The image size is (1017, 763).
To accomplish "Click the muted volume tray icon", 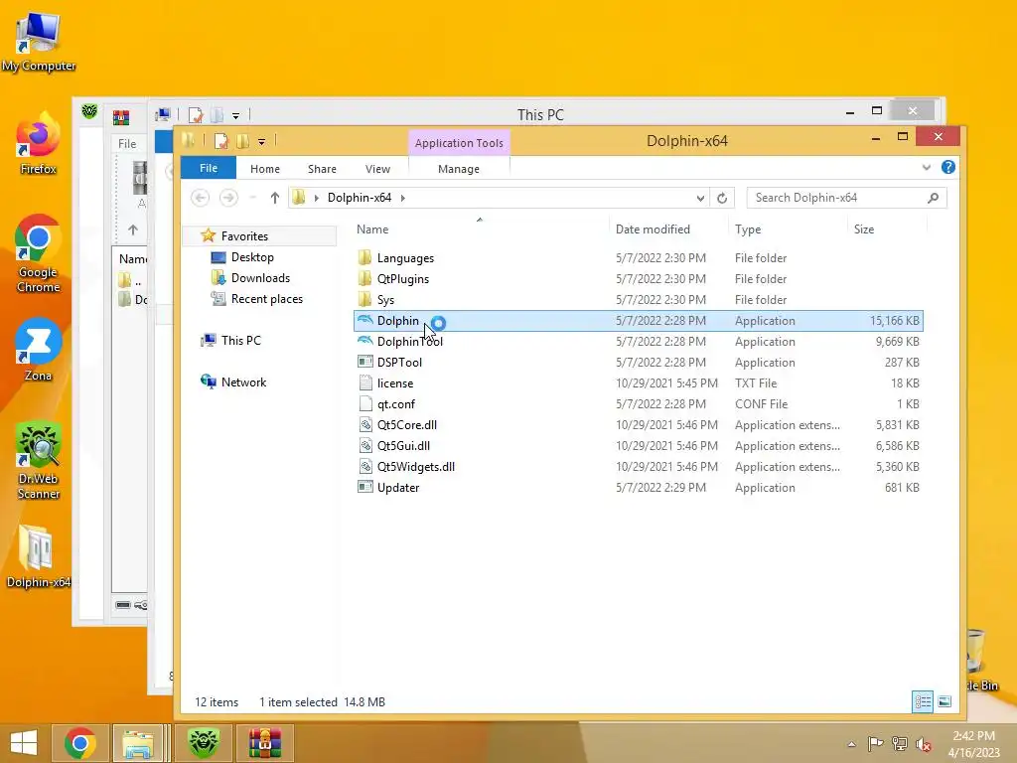I will click(x=924, y=744).
